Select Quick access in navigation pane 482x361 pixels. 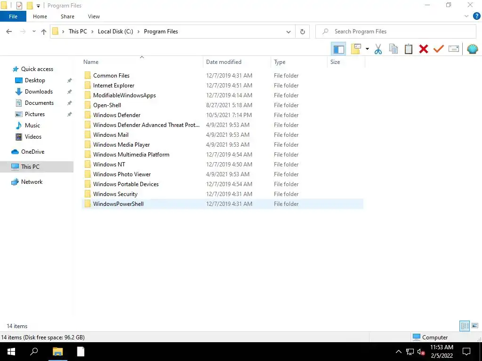[37, 69]
